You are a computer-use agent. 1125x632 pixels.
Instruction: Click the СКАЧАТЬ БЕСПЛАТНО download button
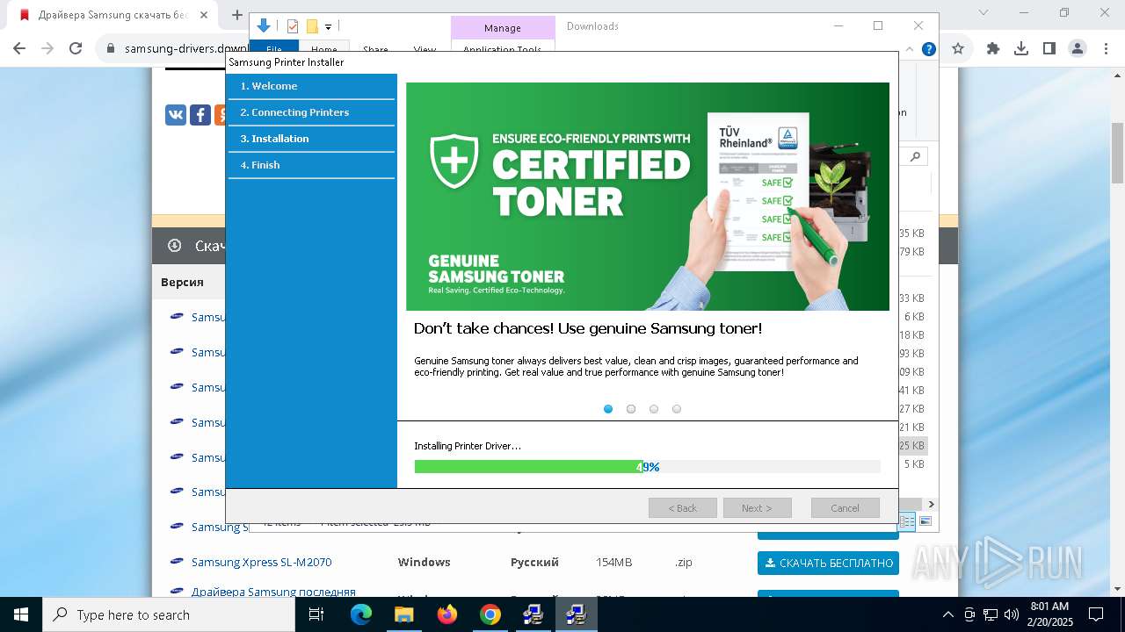(828, 563)
